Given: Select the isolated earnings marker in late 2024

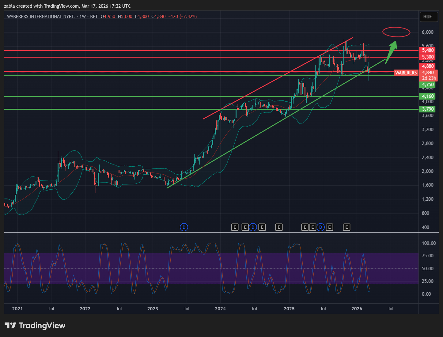Looking at the screenshot, I should 279,227.
